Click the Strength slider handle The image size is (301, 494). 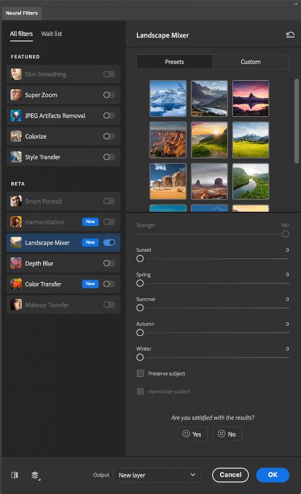coord(285,234)
